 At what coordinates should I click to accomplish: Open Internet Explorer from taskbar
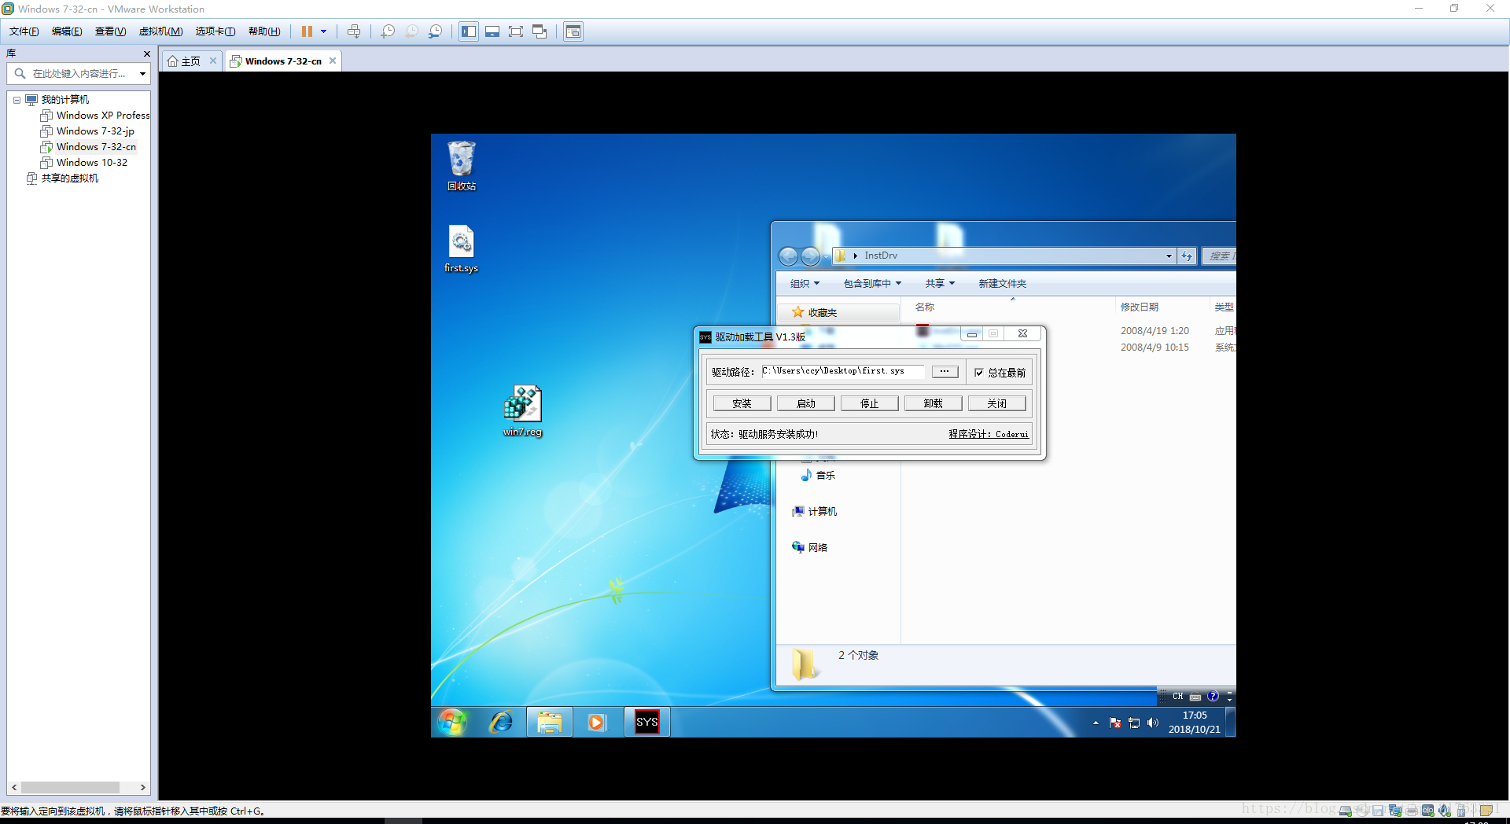[501, 722]
